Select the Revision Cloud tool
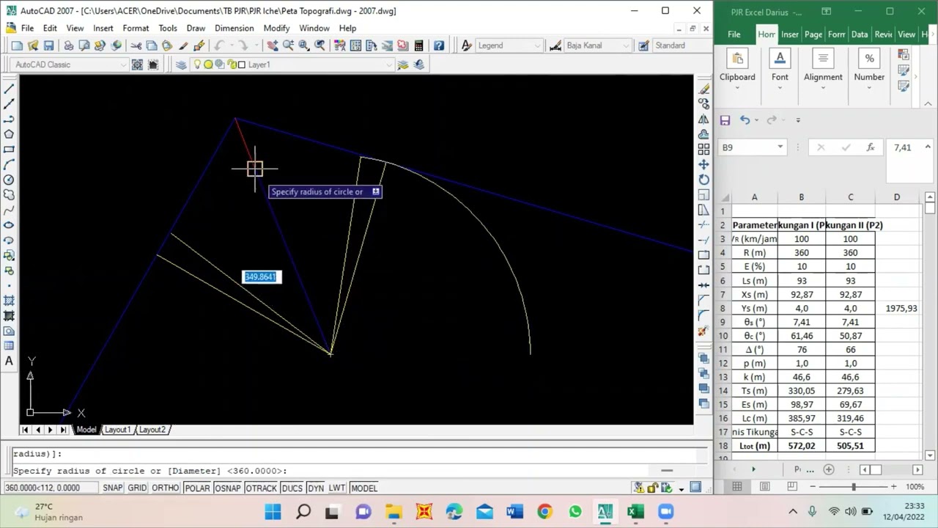 (9, 195)
